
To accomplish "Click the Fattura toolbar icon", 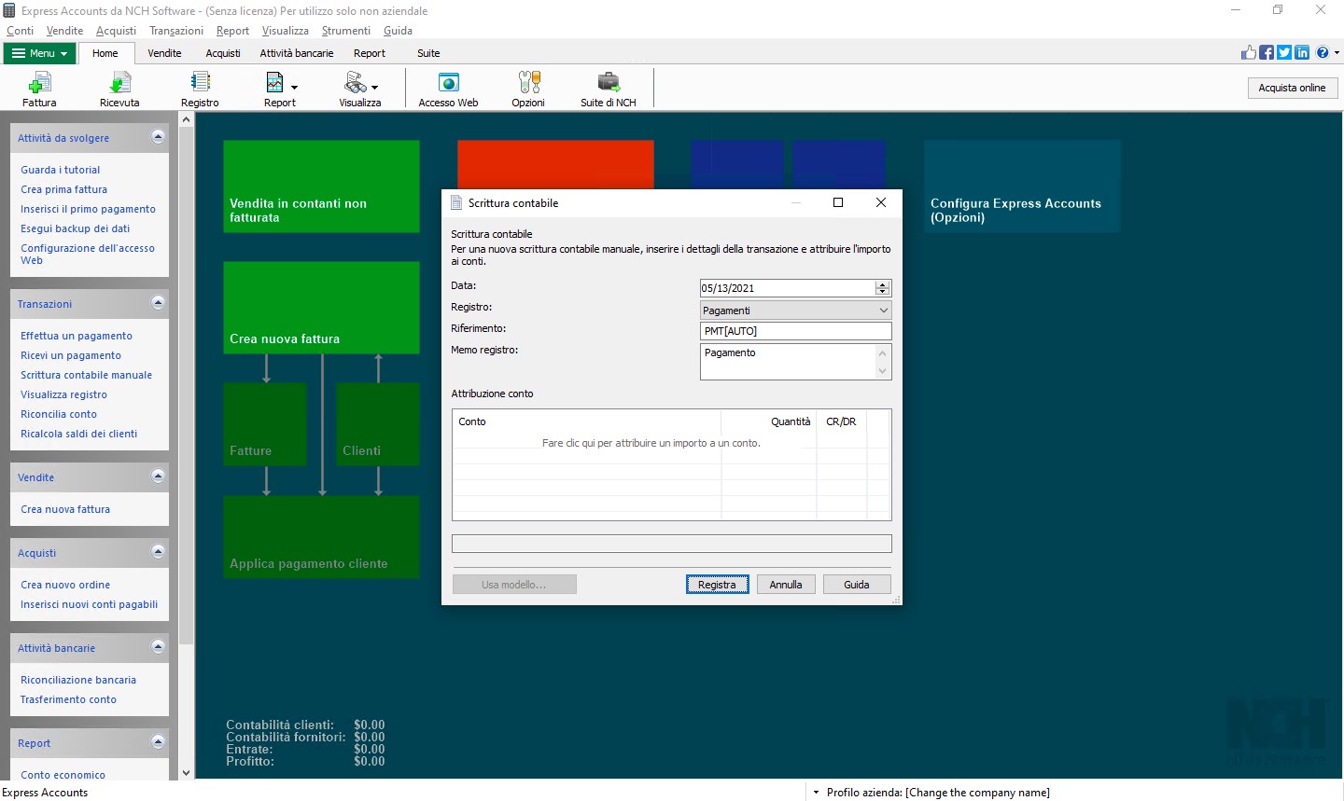I will 39,90.
